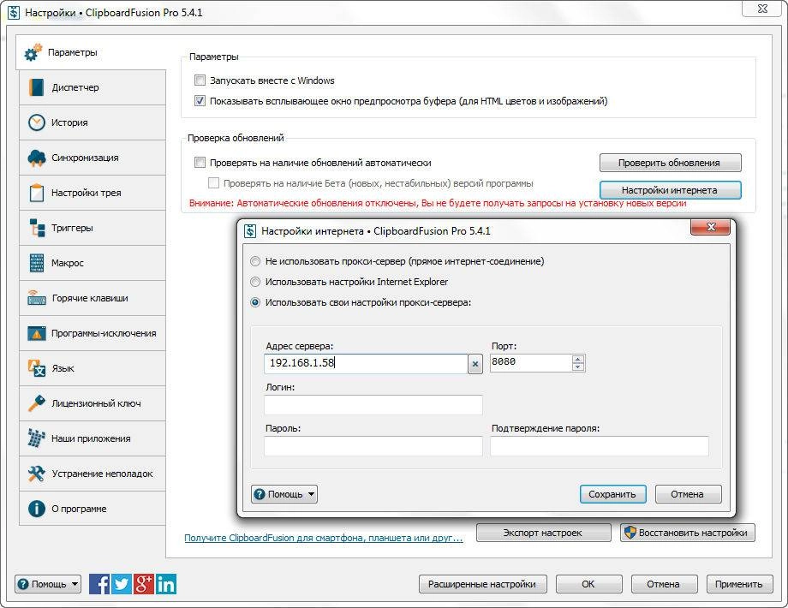Switch to the История tab
This screenshot has width=788, height=608.
coord(93,122)
